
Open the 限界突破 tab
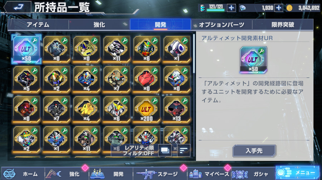click(x=283, y=25)
